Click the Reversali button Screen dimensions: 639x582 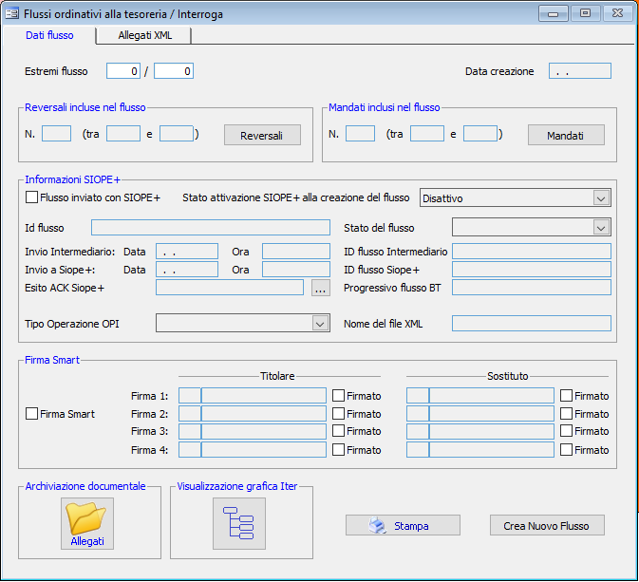click(262, 135)
